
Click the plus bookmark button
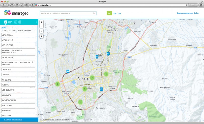coord(32,5)
